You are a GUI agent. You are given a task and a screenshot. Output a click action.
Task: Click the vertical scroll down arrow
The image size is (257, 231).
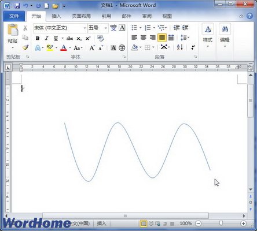pyautogui.click(x=251, y=189)
